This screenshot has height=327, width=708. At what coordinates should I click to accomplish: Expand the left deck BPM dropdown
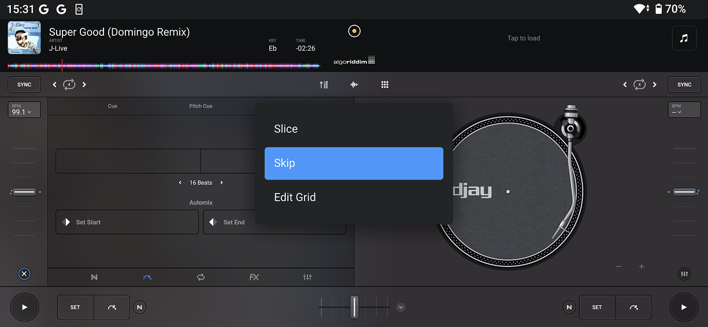pyautogui.click(x=24, y=110)
